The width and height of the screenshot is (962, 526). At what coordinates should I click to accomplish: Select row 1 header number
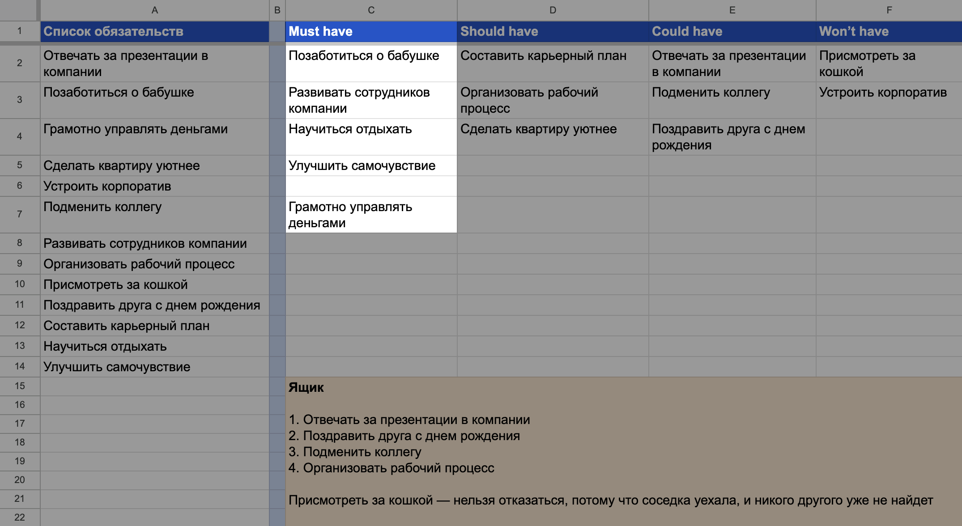20,31
